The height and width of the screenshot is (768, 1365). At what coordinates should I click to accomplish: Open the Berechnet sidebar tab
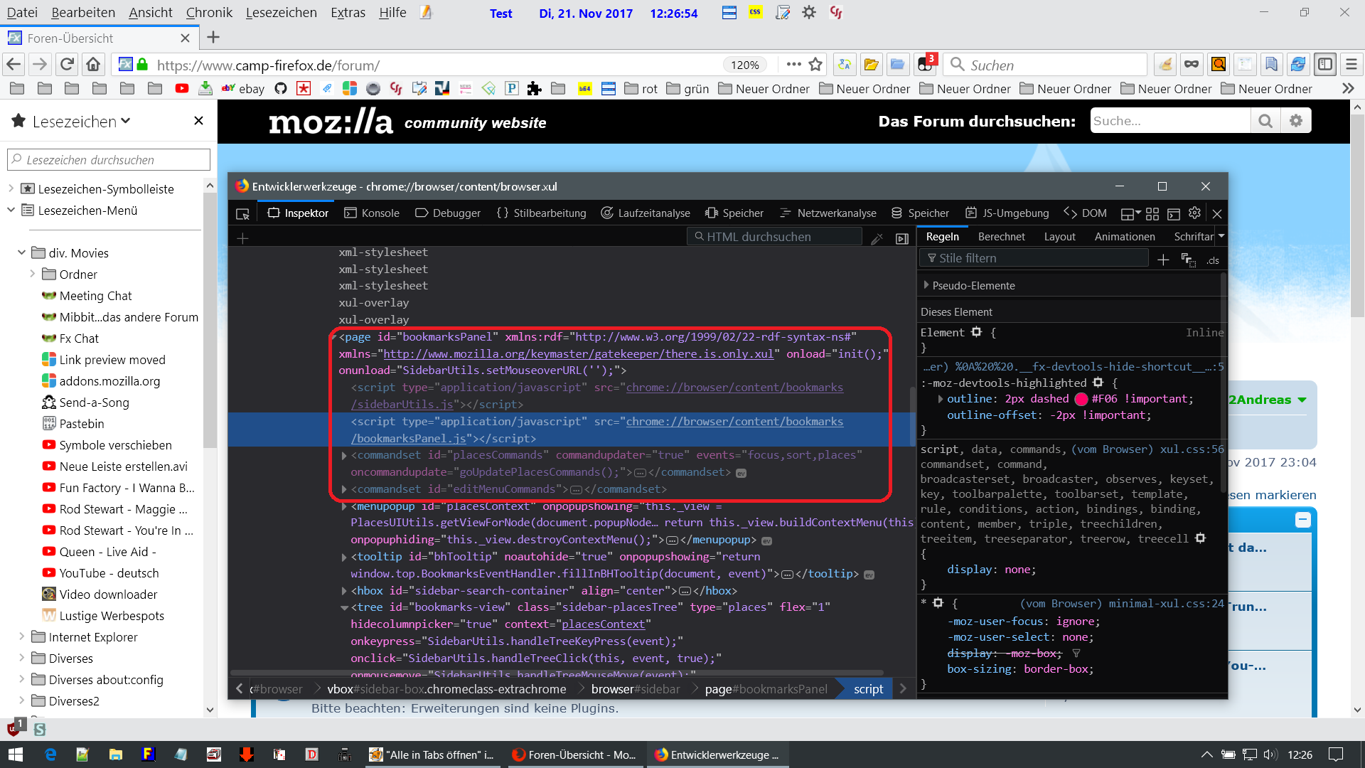[1001, 237]
